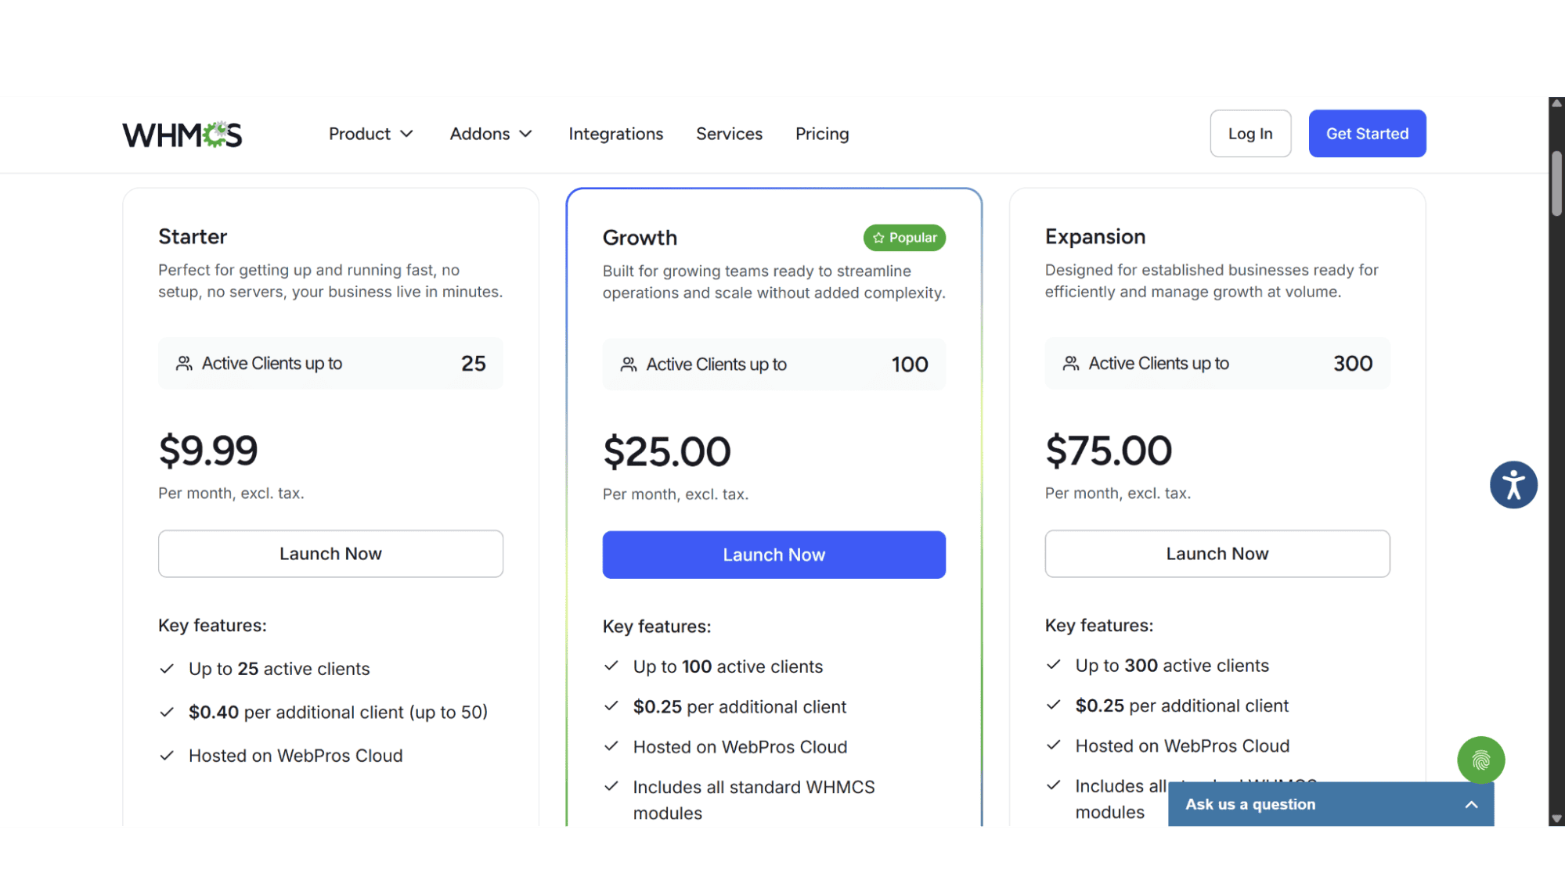1565x880 pixels.
Task: Click the users icon in Growth's Active Clients row
Action: click(629, 365)
